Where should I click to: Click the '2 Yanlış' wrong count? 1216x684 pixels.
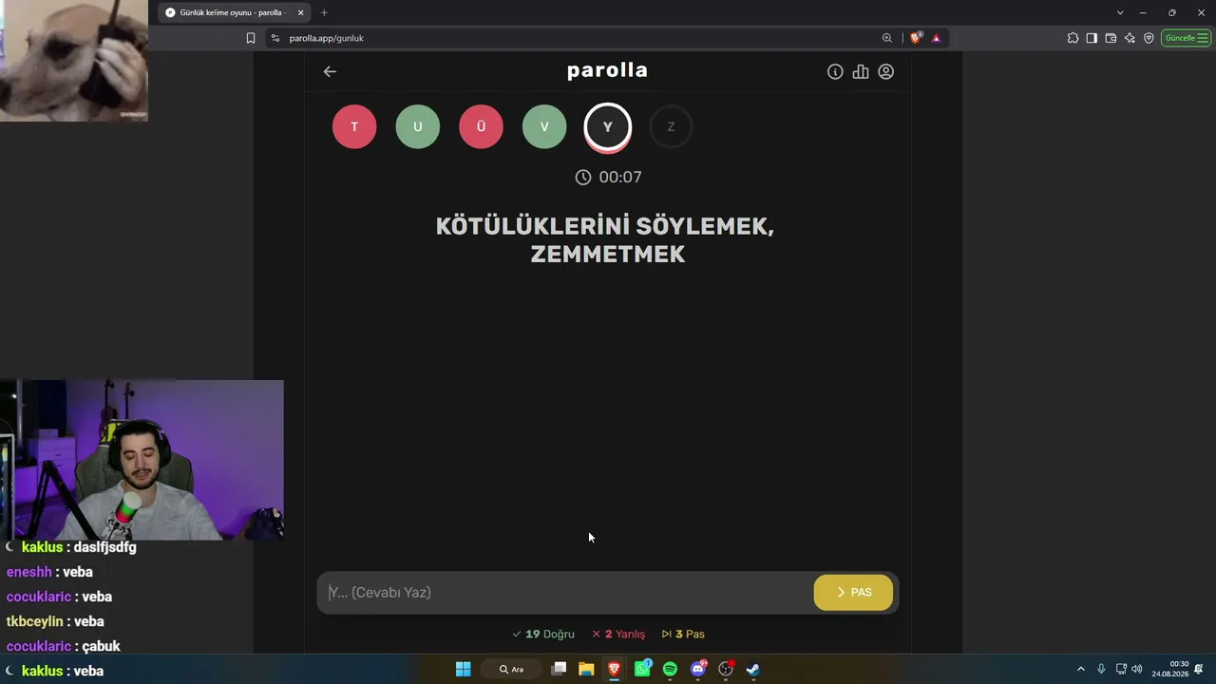point(618,634)
